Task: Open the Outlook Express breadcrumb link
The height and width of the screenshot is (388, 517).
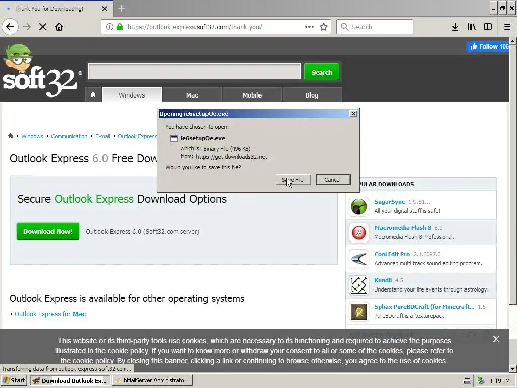Action: pos(137,136)
